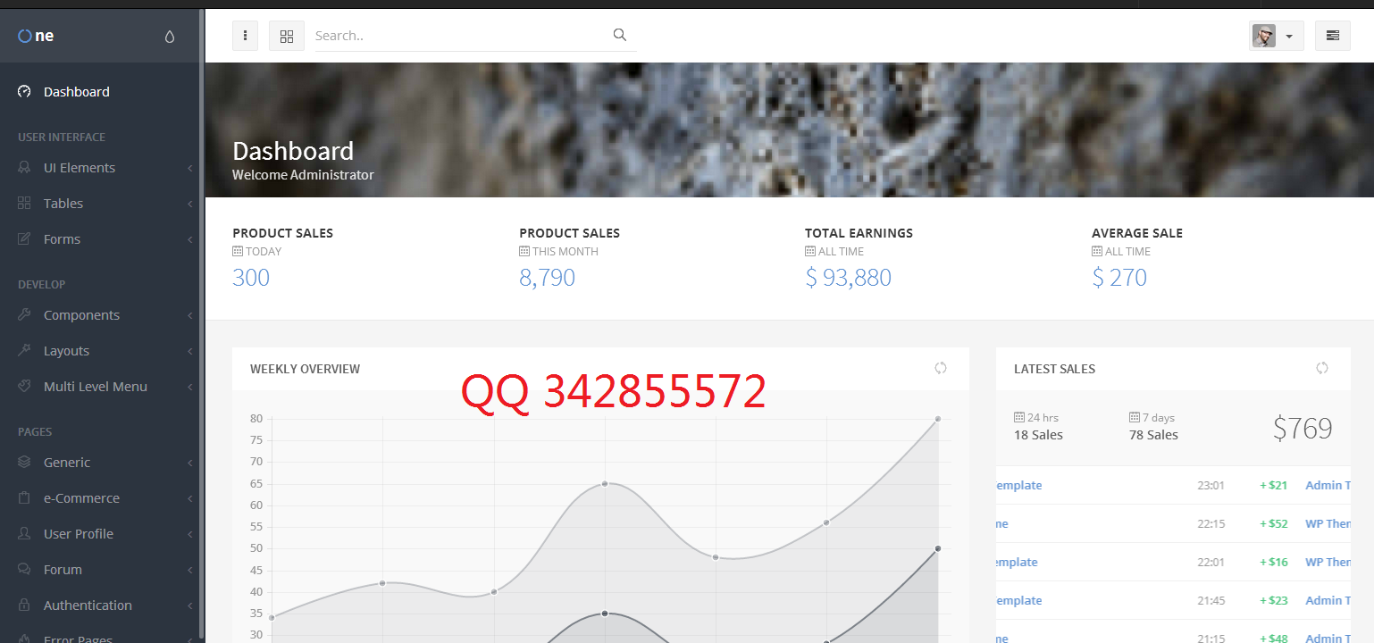Image resolution: width=1374 pixels, height=643 pixels.
Task: Click the Components wrench icon
Action: tap(24, 315)
